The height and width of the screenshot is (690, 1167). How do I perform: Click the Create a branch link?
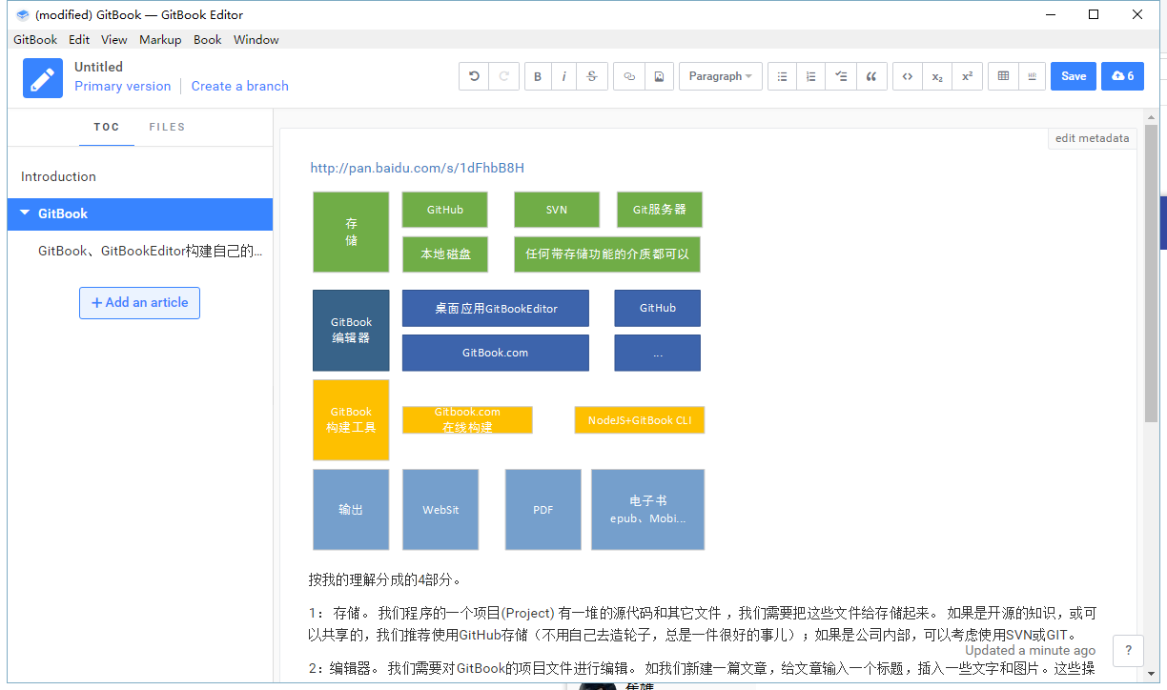240,86
